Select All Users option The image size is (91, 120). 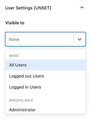pyautogui.click(x=18, y=65)
